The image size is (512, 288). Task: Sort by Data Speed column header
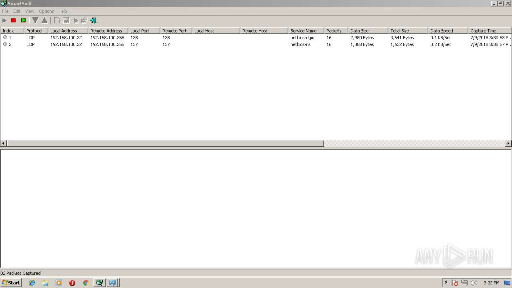pos(448,31)
